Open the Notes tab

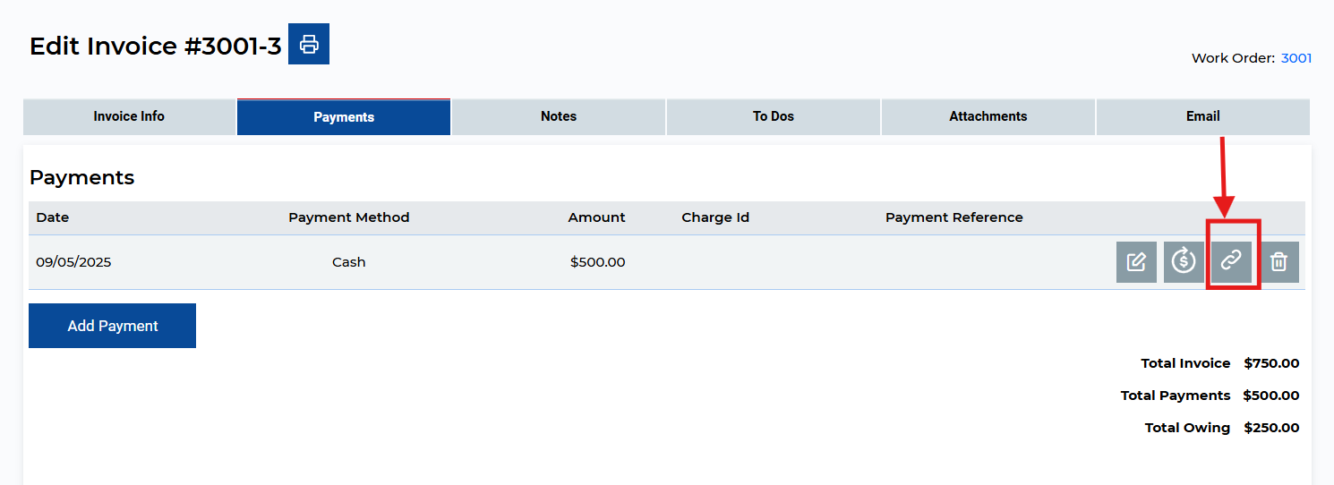(x=559, y=116)
